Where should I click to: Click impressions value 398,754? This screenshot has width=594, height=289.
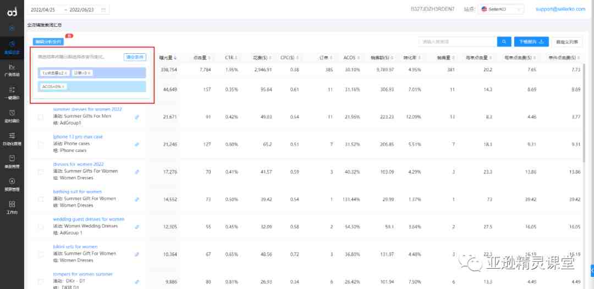tap(169, 70)
